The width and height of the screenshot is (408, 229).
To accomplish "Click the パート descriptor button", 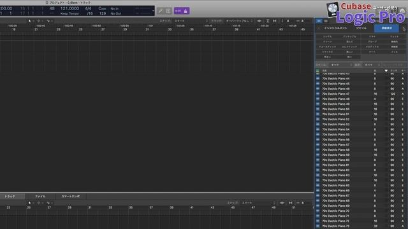I will 372,52.
